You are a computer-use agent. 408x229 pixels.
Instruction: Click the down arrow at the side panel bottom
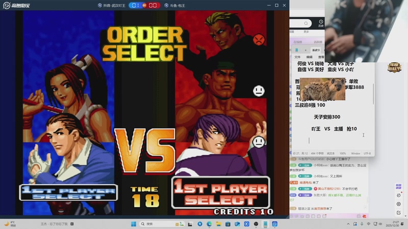click(405, 216)
